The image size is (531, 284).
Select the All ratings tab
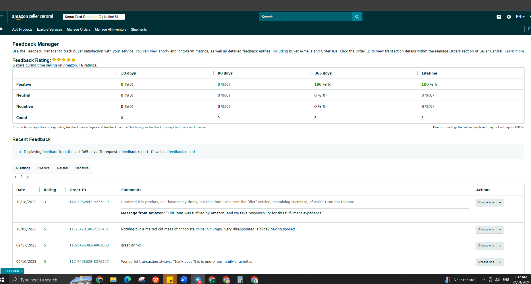click(23, 168)
